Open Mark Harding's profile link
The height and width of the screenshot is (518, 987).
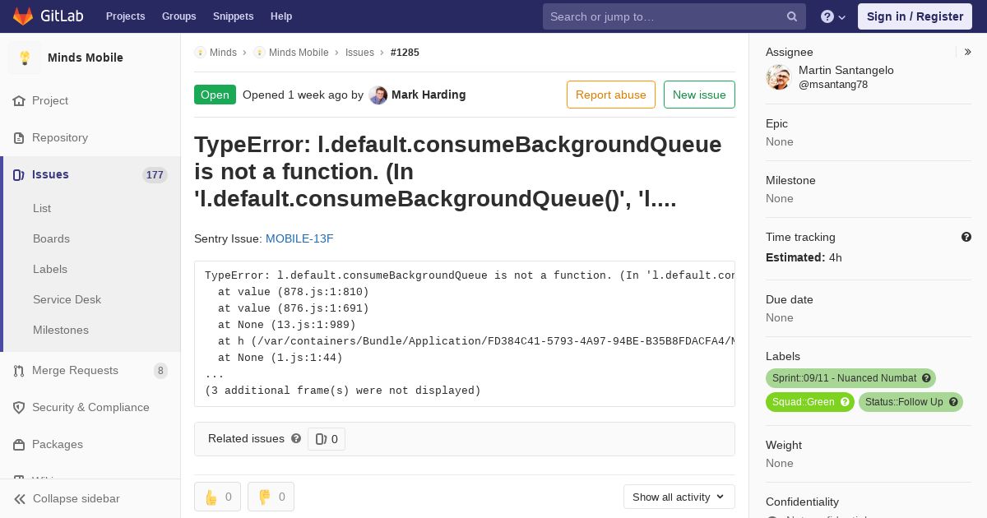(x=429, y=95)
